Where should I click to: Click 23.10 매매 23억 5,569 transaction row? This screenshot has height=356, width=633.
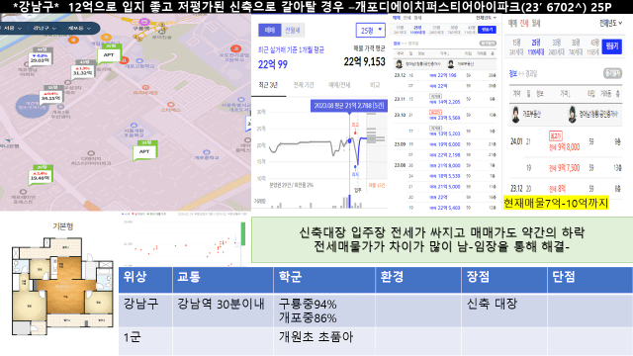tap(445, 116)
